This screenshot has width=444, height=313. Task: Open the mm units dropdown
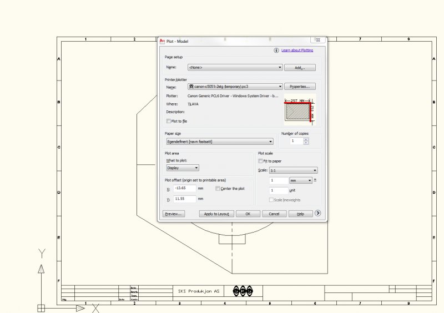(301, 180)
